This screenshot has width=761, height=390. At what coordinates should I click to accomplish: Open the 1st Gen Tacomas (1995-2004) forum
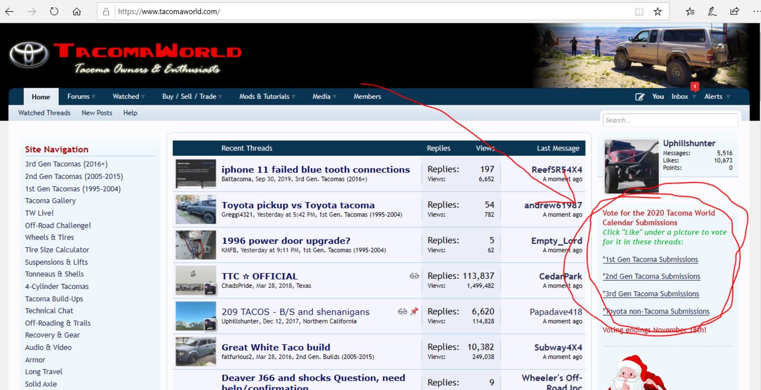tap(73, 189)
